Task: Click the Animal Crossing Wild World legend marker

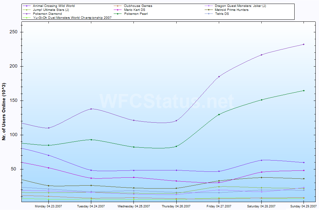Action: pyautogui.click(x=27, y=6)
